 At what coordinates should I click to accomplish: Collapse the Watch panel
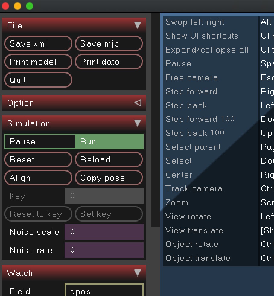pyautogui.click(x=138, y=273)
